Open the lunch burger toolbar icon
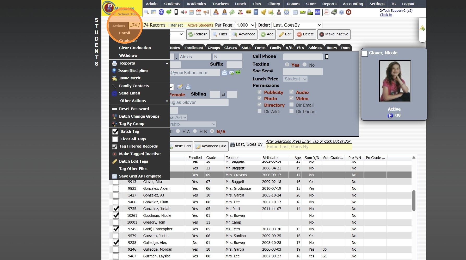Image resolution: width=466 pixels, height=260 pixels. pyautogui.click(x=248, y=12)
